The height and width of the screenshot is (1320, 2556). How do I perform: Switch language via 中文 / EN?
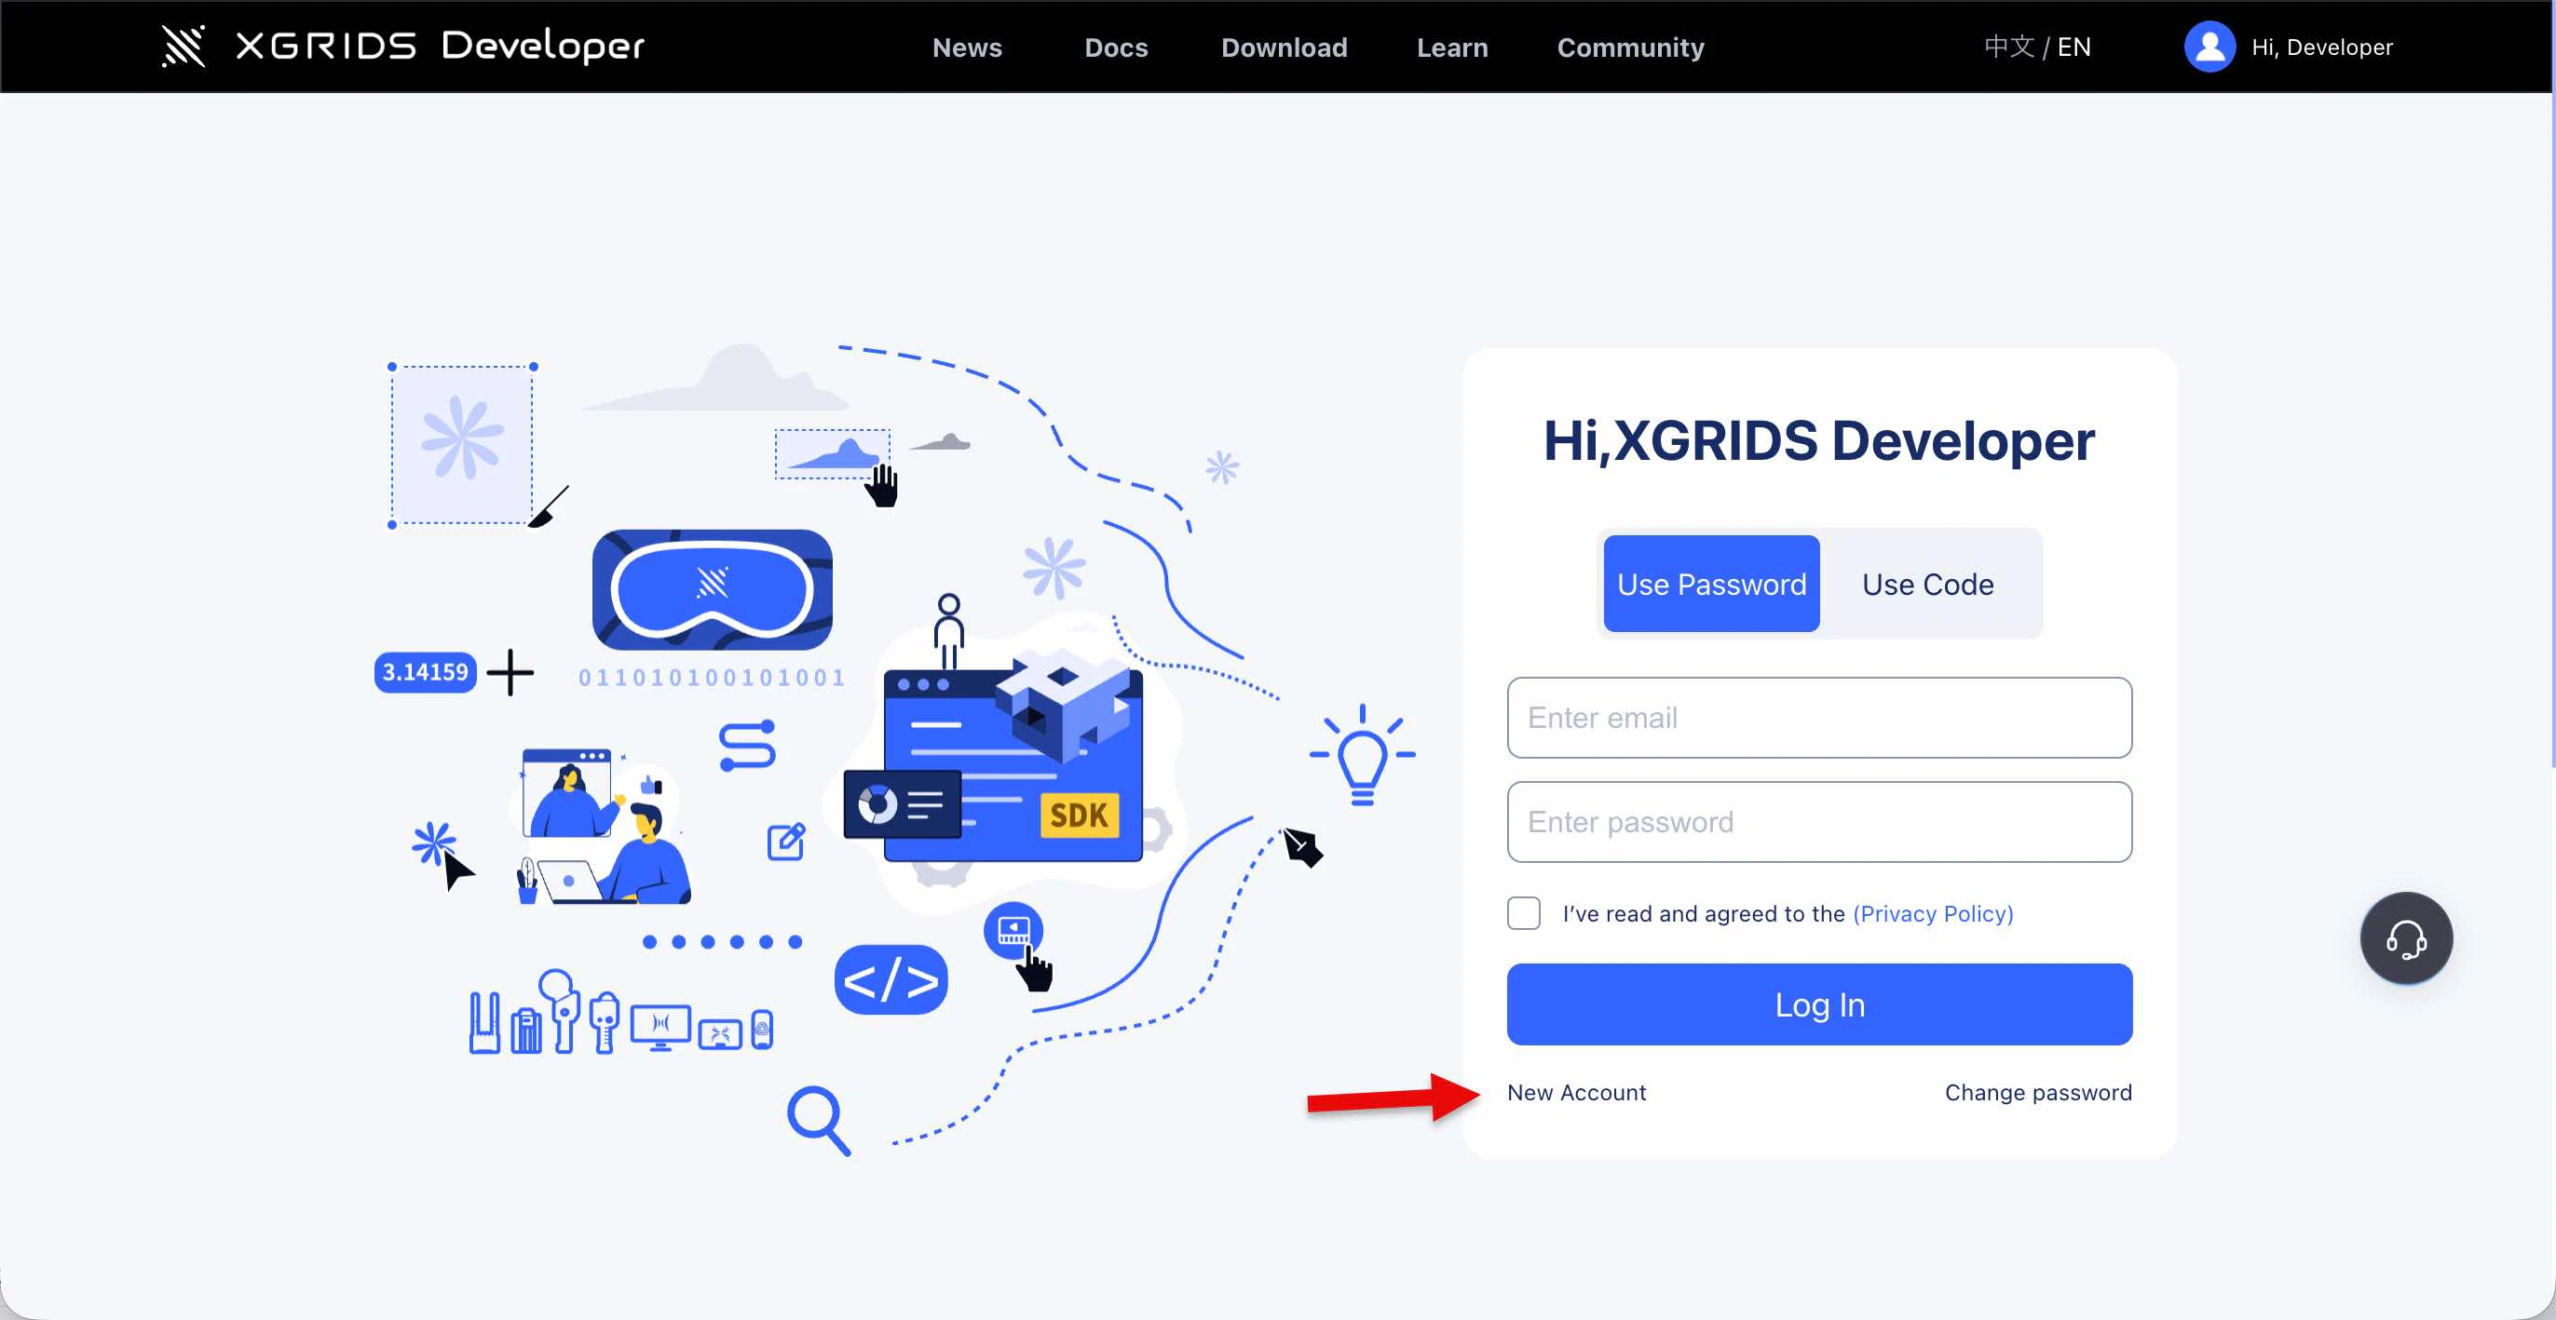point(2036,47)
